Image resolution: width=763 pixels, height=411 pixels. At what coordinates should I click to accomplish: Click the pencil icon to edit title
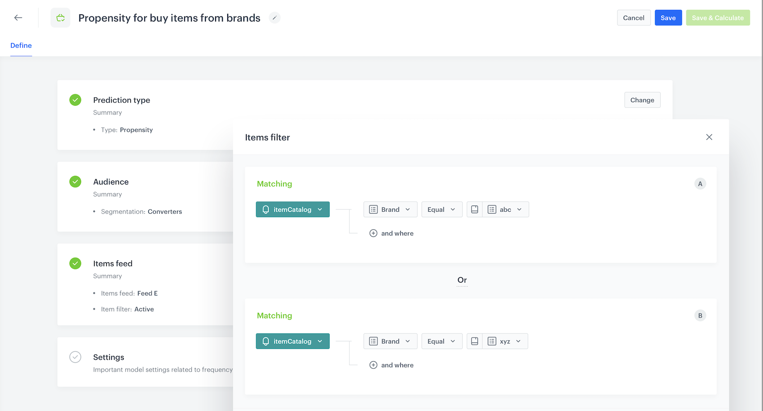tap(274, 18)
